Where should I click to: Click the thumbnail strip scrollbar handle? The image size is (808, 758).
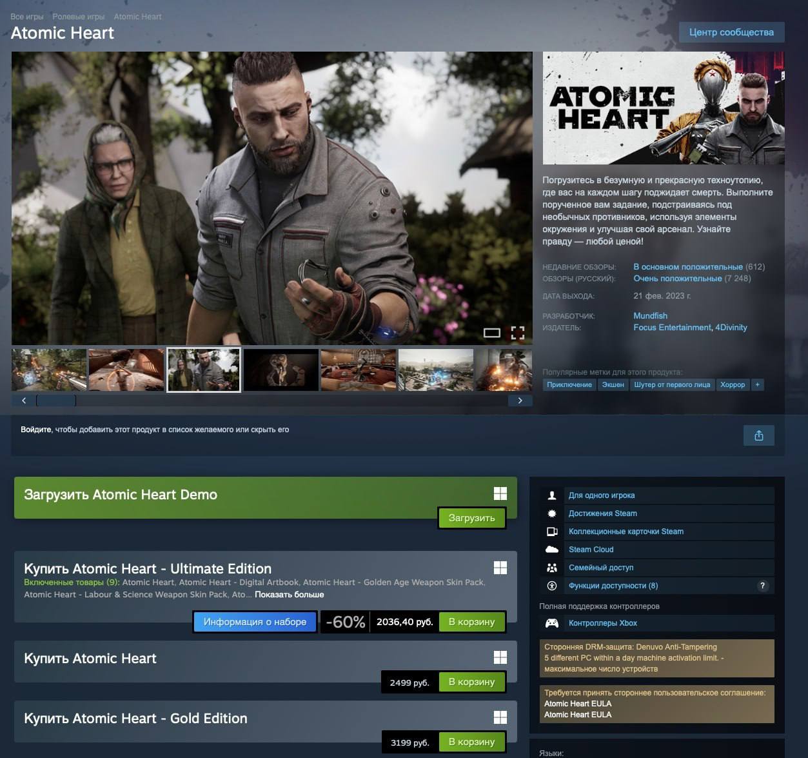click(56, 401)
